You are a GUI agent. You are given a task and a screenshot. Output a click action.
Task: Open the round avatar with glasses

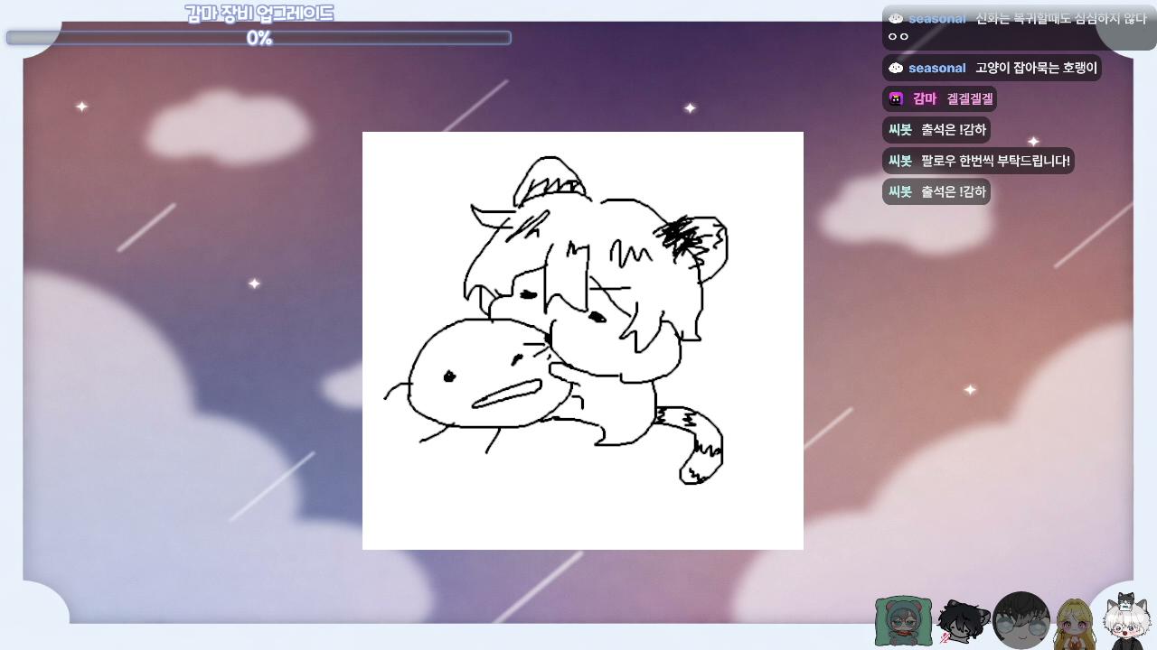pyautogui.click(x=1021, y=620)
